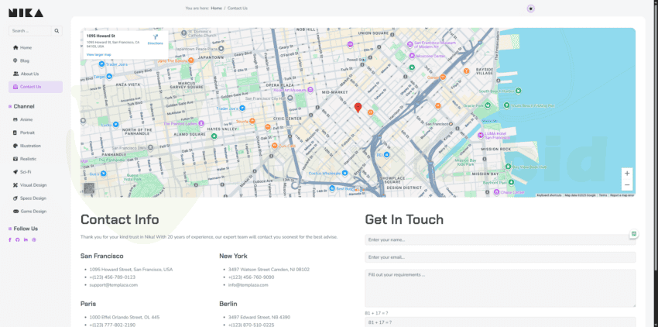Click the sidebar Search text field
Screen dimensions: 658x327
click(x=29, y=31)
